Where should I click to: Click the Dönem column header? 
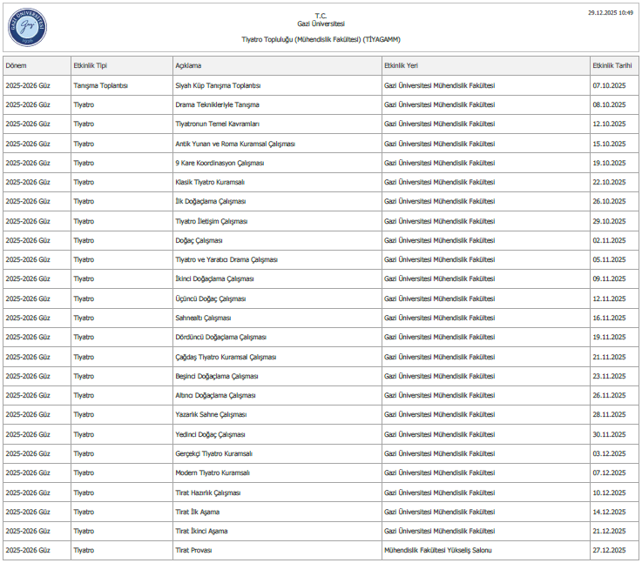(17, 65)
